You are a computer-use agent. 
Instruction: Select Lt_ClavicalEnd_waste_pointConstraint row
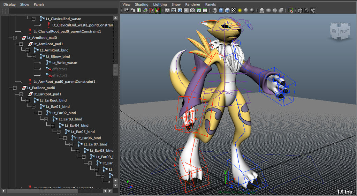coord(83,25)
